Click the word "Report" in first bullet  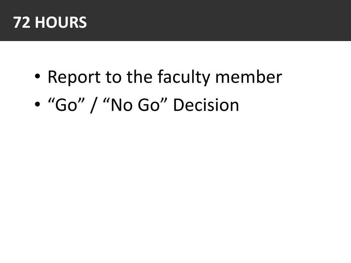pos(74,77)
